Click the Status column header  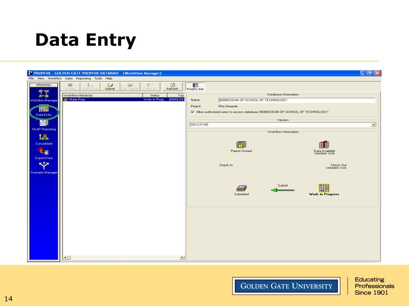point(155,95)
